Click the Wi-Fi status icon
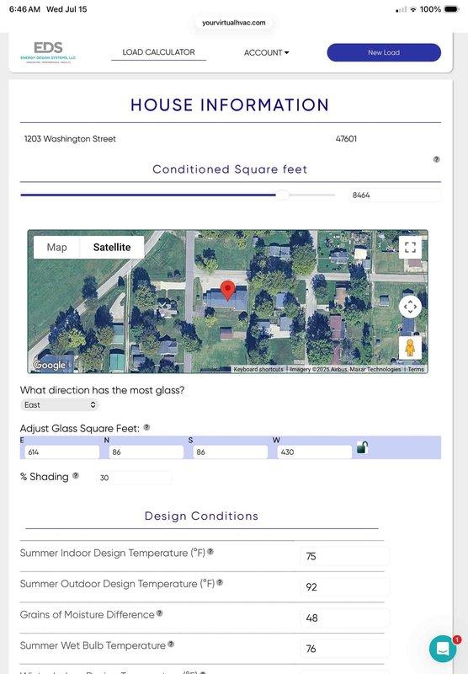 pos(413,9)
